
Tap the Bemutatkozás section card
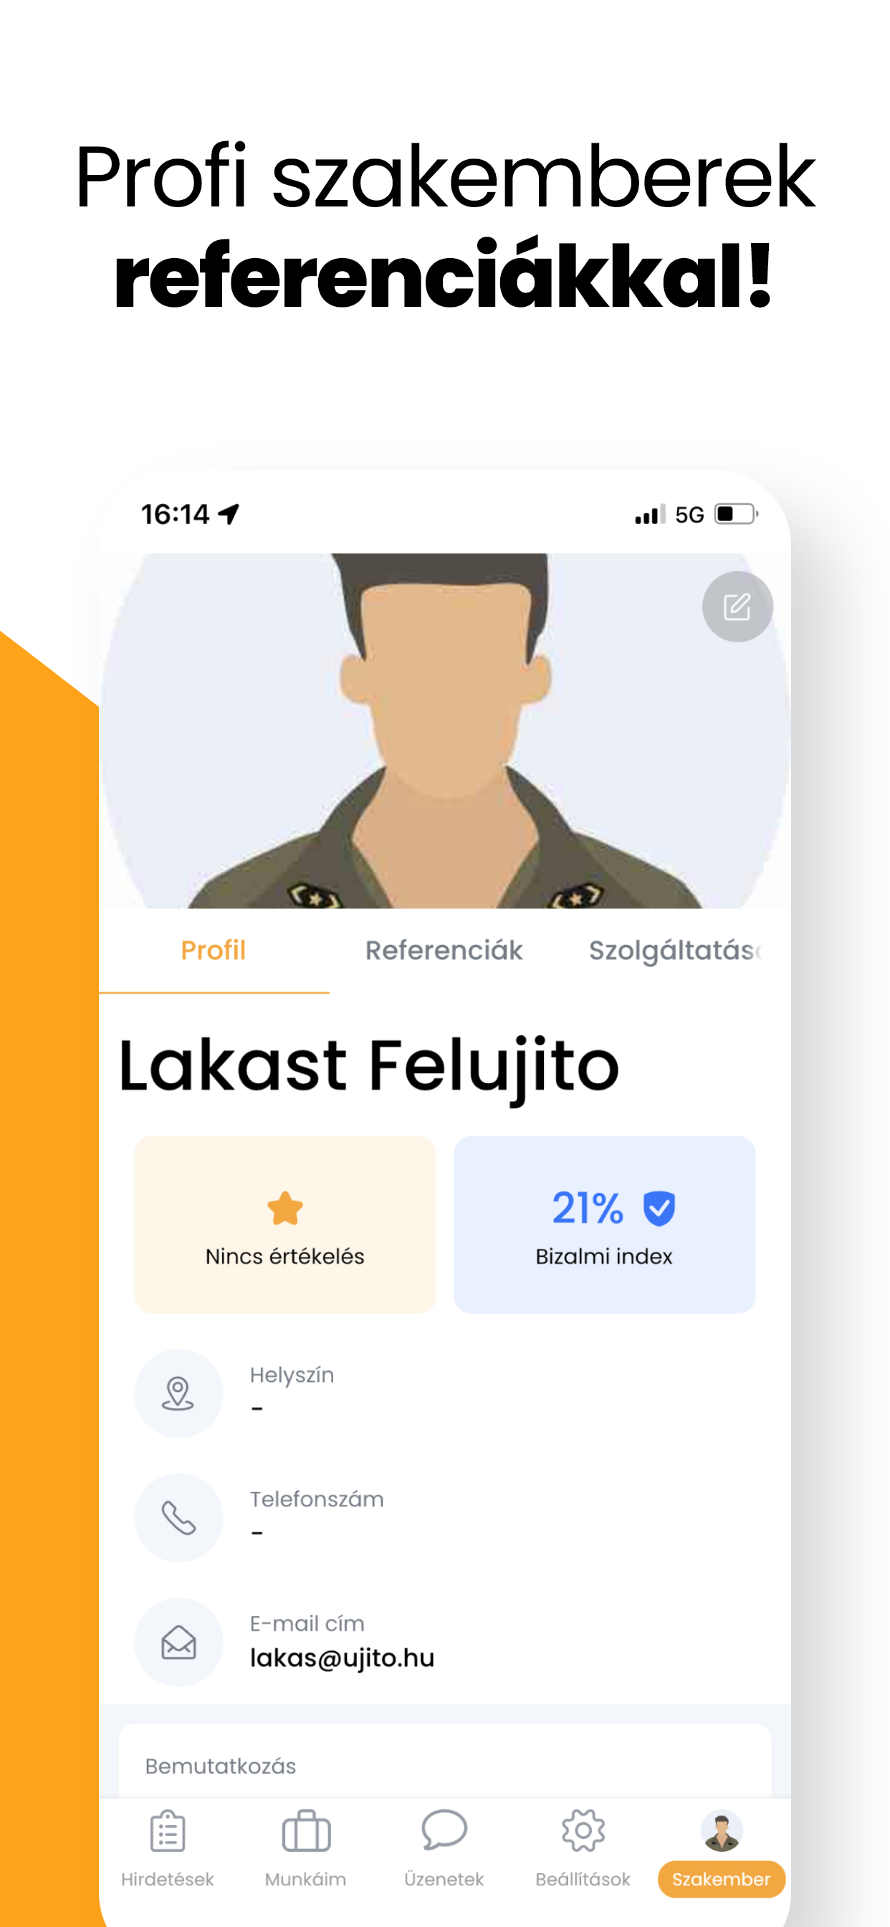click(x=444, y=1766)
